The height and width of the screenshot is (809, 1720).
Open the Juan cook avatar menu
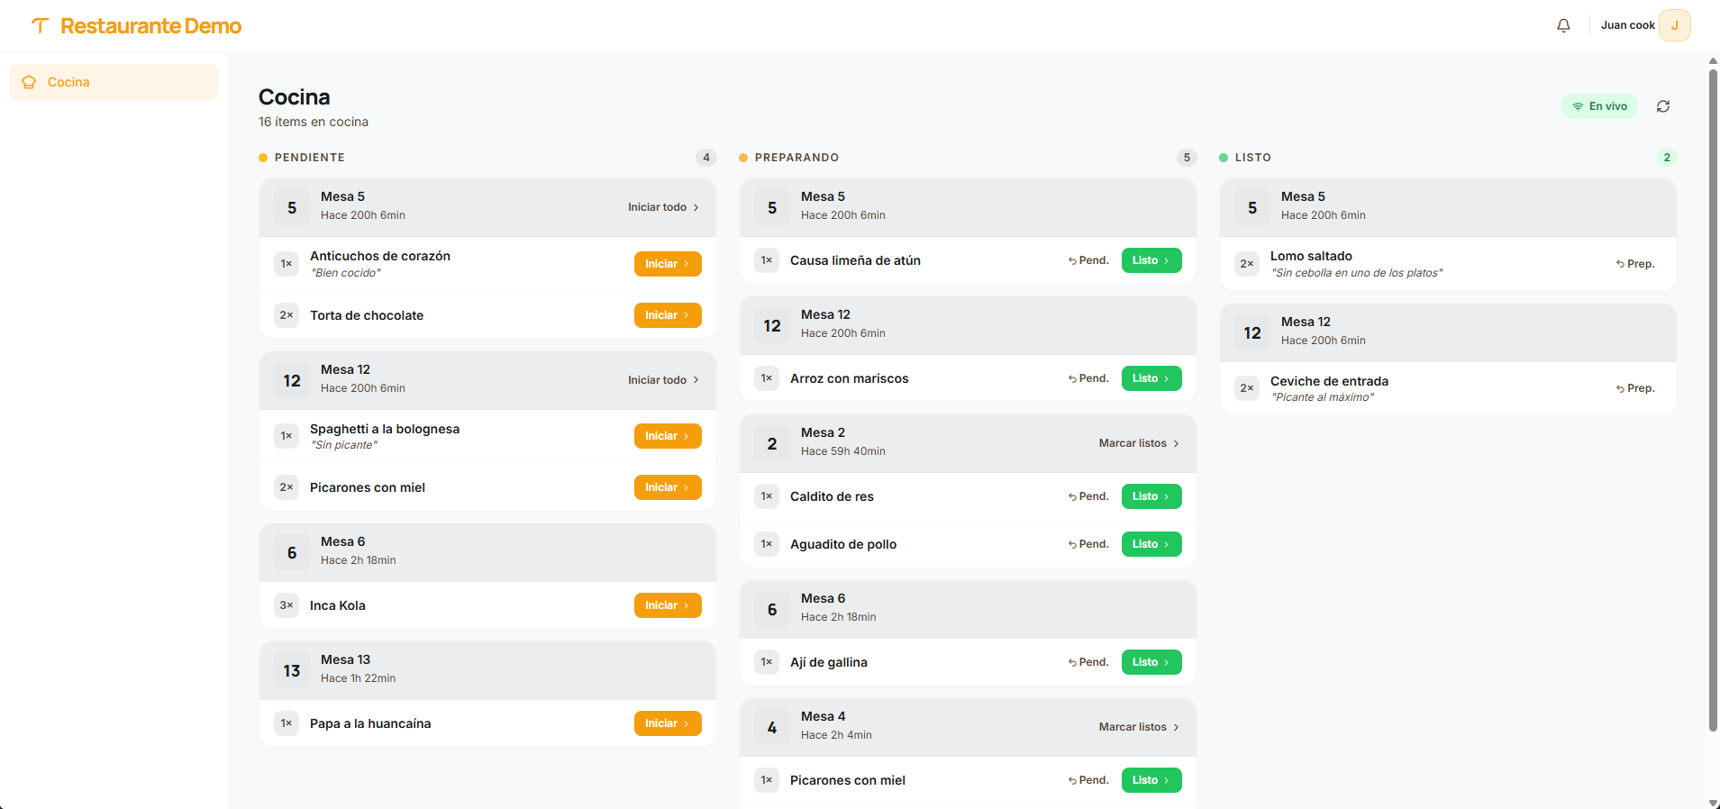click(1674, 25)
